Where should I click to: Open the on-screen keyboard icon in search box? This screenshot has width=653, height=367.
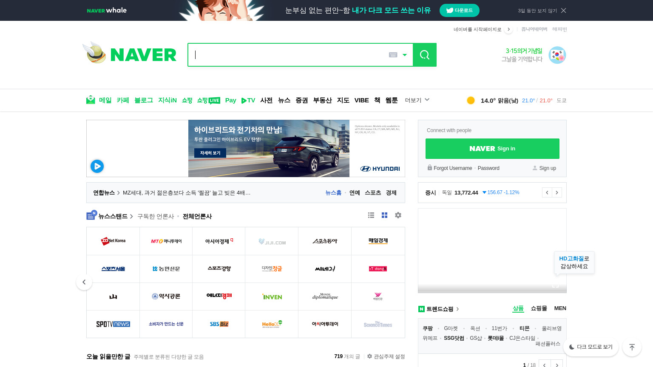393,55
